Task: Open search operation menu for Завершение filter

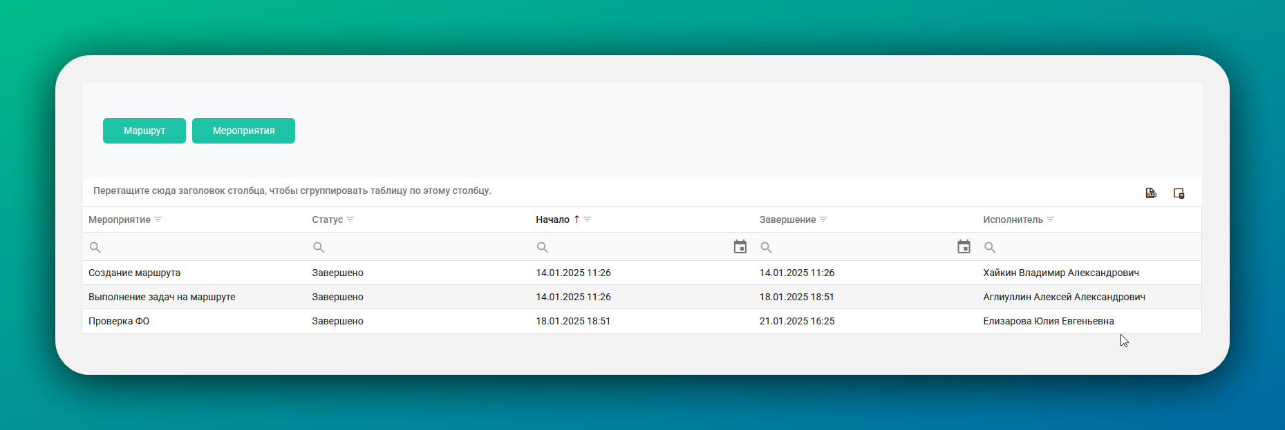Action: [x=766, y=247]
